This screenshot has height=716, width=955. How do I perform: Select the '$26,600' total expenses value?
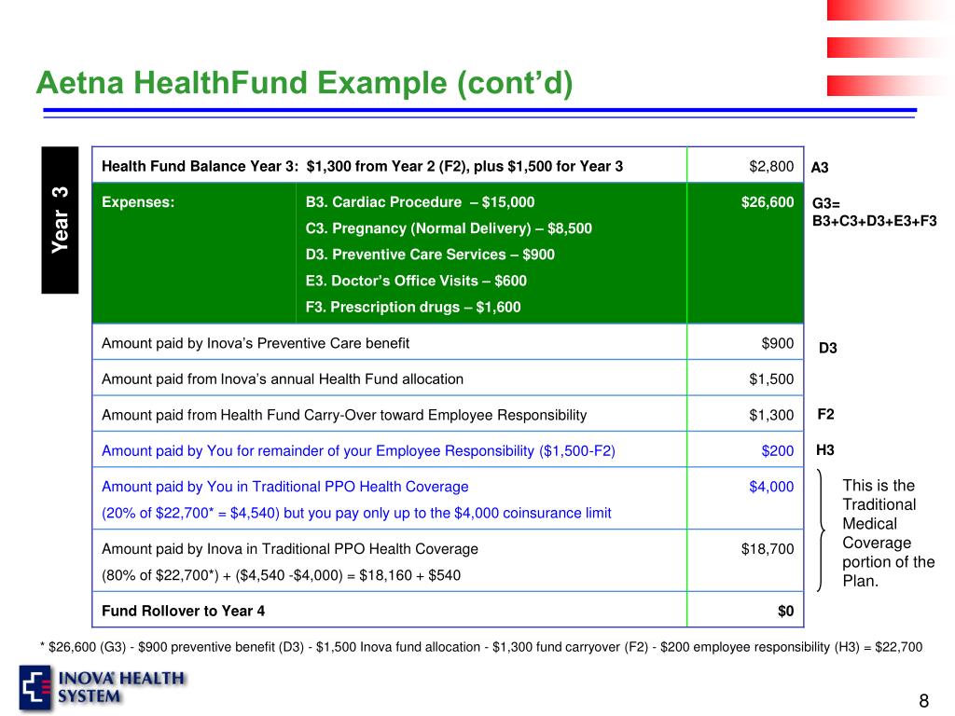(x=768, y=202)
